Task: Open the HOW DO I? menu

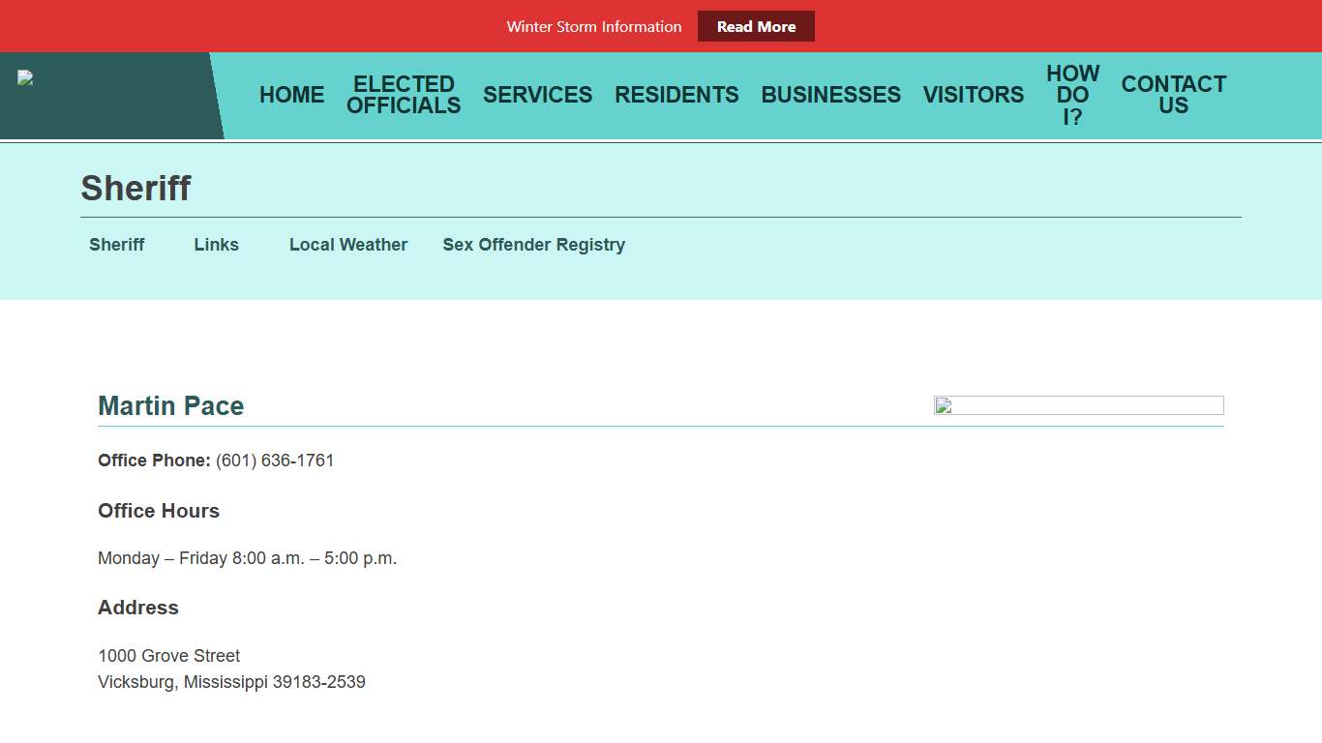Action: pos(1072,95)
